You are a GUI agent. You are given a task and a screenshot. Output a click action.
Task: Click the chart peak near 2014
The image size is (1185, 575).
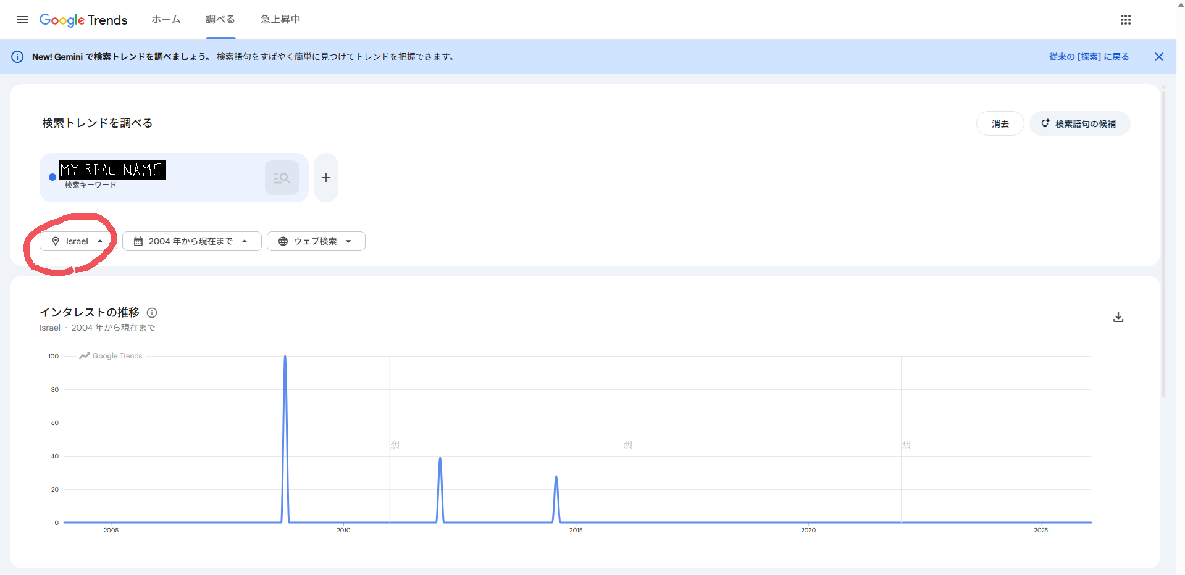[x=556, y=476]
